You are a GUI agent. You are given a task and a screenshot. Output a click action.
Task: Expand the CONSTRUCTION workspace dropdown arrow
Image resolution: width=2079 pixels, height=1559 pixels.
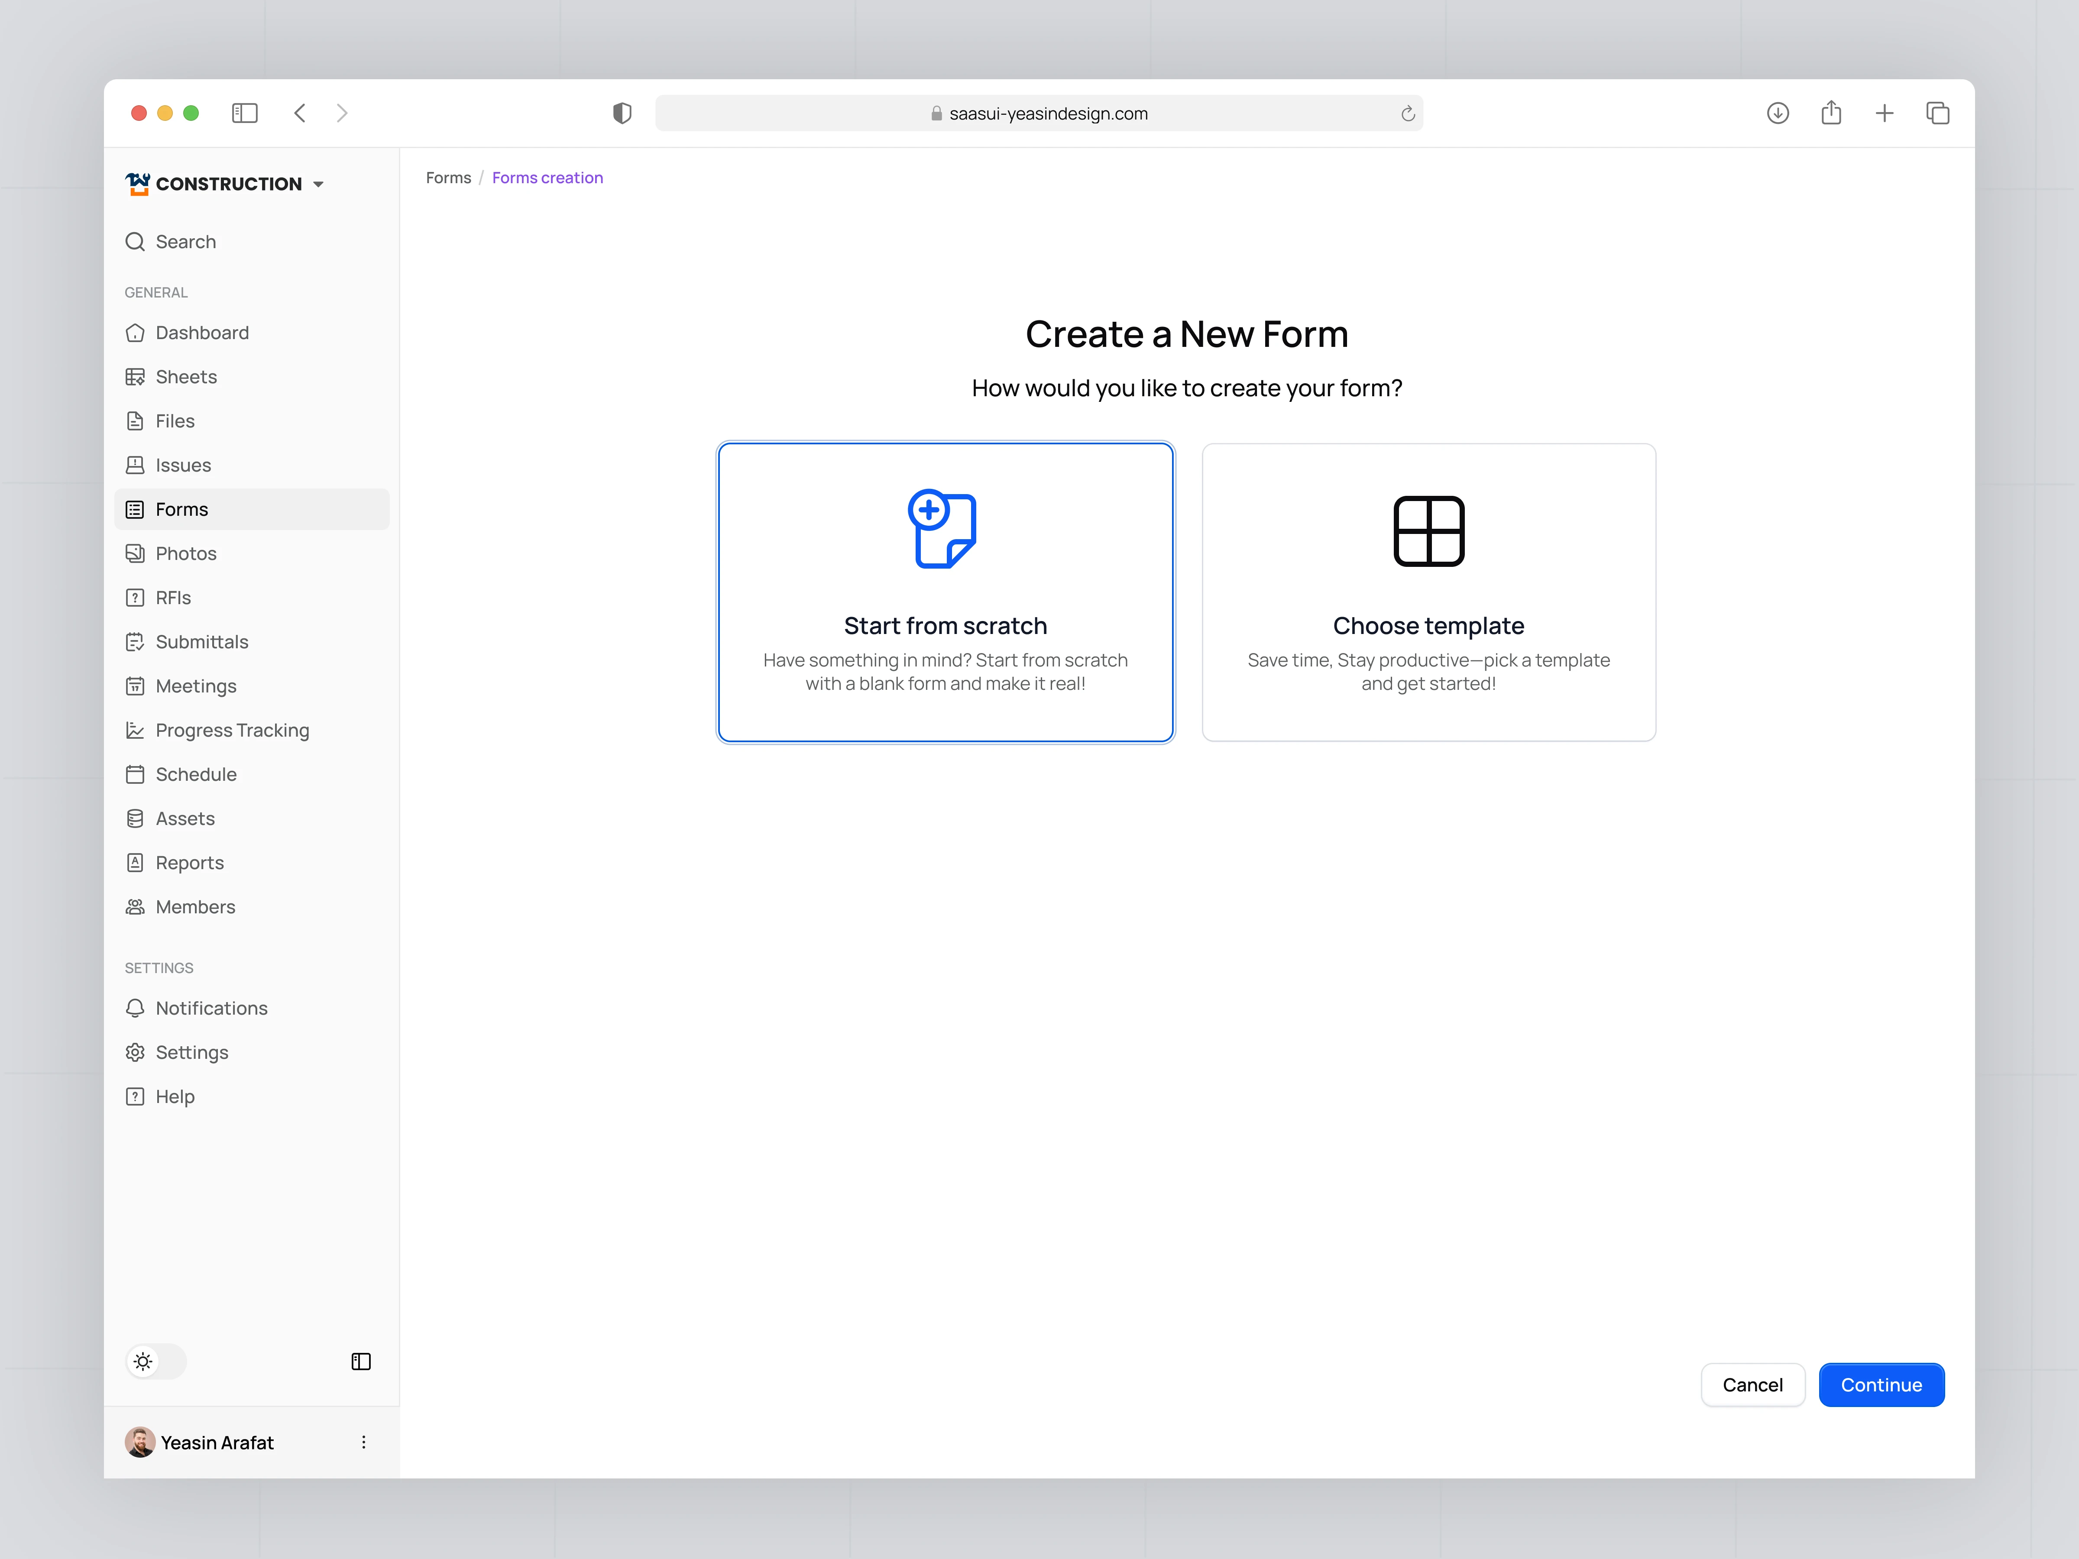pos(319,184)
